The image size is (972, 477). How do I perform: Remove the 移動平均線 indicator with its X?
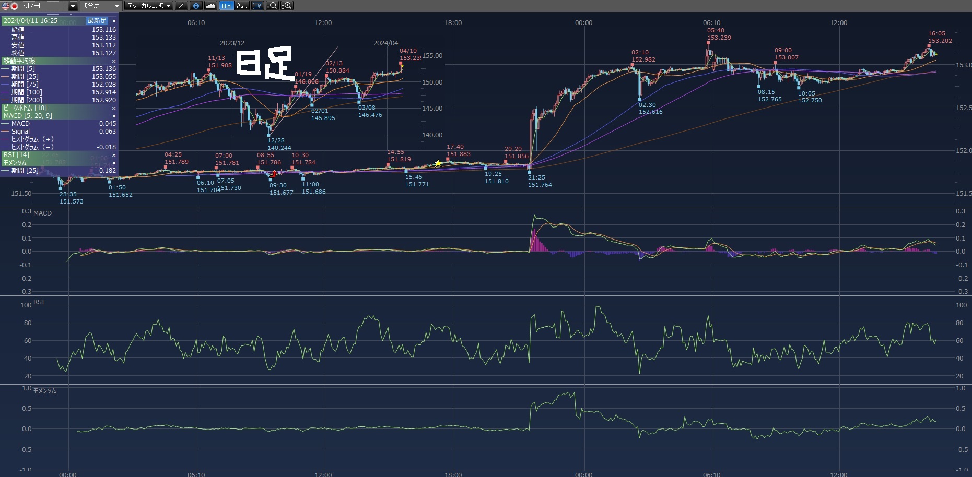point(114,61)
